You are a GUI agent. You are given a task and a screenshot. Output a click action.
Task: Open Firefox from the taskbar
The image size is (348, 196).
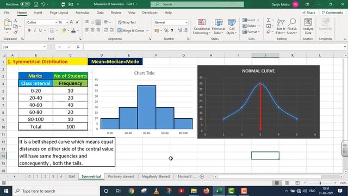pos(206,191)
